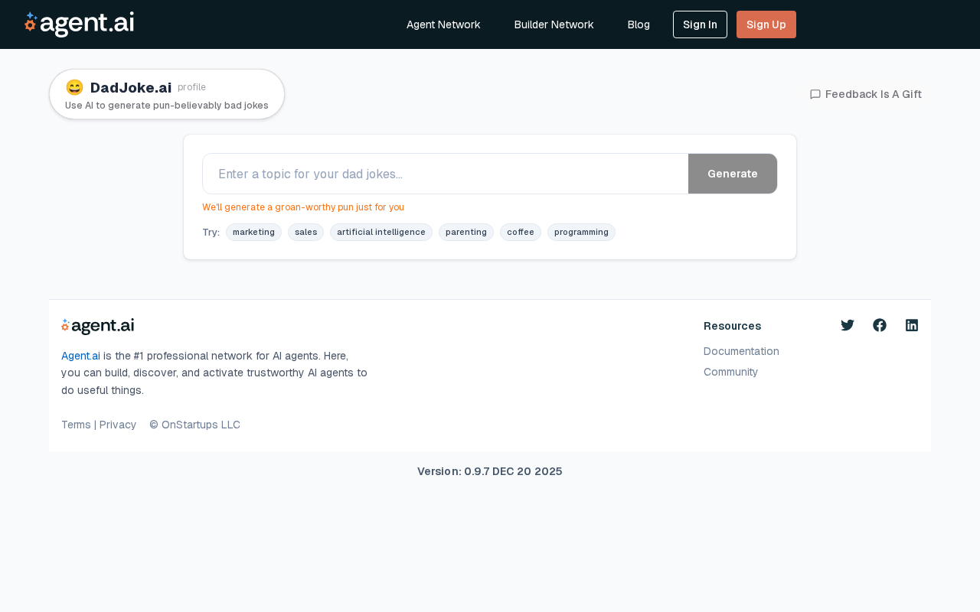Click the DadJoke.ai agent title
This screenshot has width=980, height=612.
tap(131, 88)
